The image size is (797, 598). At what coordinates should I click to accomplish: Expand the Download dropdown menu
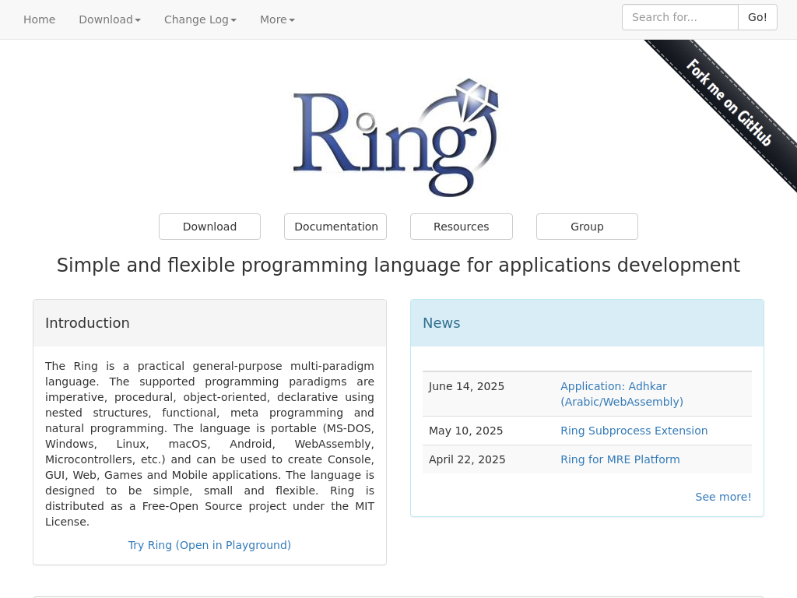click(x=110, y=19)
